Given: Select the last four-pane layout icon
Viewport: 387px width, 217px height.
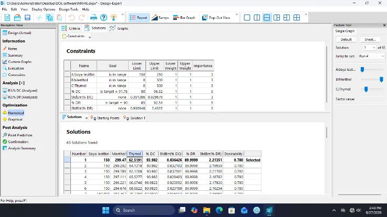Looking at the screenshot, I should (297, 17).
